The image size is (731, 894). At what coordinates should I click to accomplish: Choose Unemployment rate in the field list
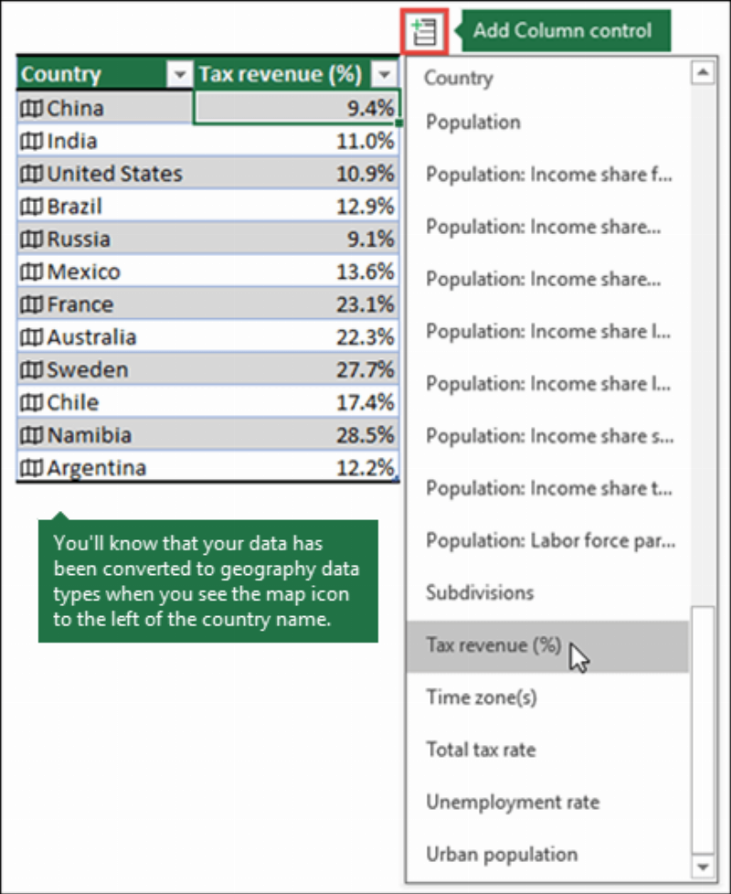click(513, 803)
